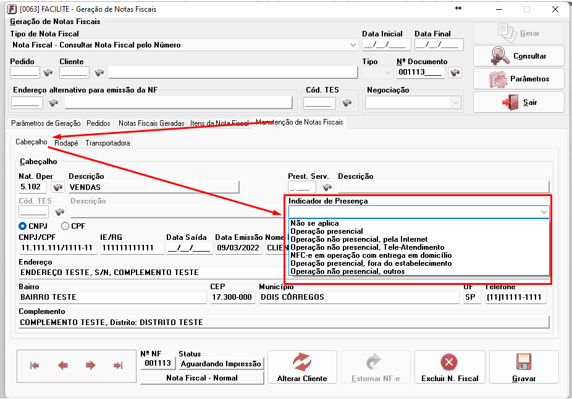Click the Gerar button
572x399 pixels.
click(519, 33)
